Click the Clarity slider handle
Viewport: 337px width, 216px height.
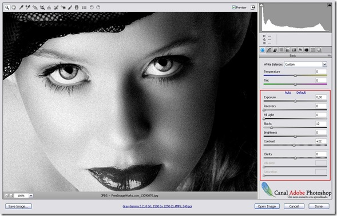[x=295, y=158]
